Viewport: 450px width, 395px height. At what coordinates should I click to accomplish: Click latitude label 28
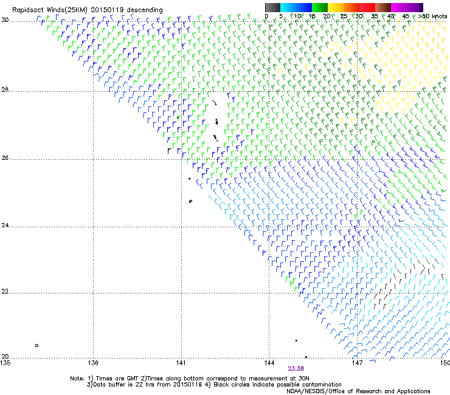pos(5,89)
